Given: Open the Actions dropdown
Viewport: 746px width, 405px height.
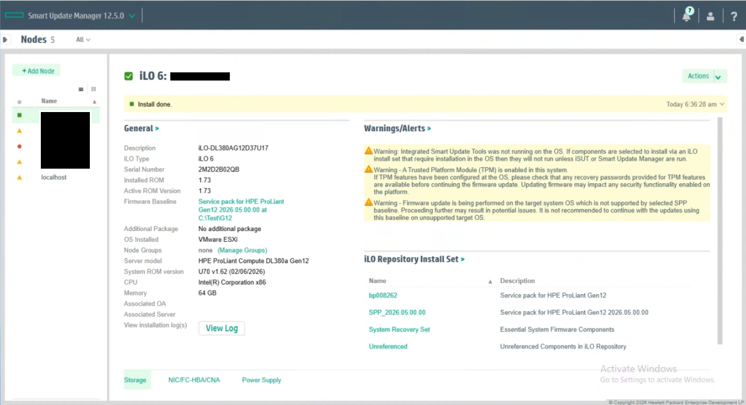Looking at the screenshot, I should [705, 76].
